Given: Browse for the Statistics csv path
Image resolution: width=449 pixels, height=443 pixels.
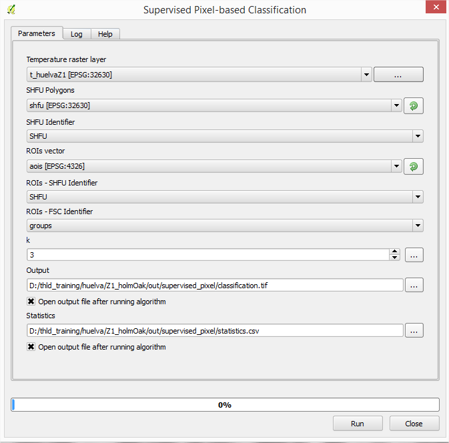Looking at the screenshot, I should point(414,330).
